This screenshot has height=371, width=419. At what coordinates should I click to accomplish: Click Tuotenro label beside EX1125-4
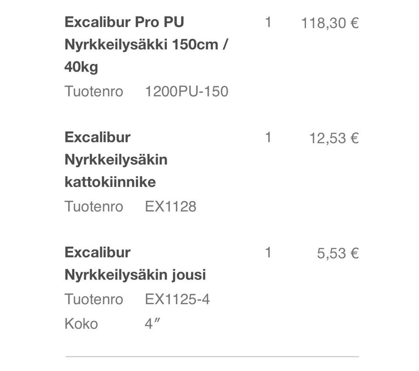(93, 299)
